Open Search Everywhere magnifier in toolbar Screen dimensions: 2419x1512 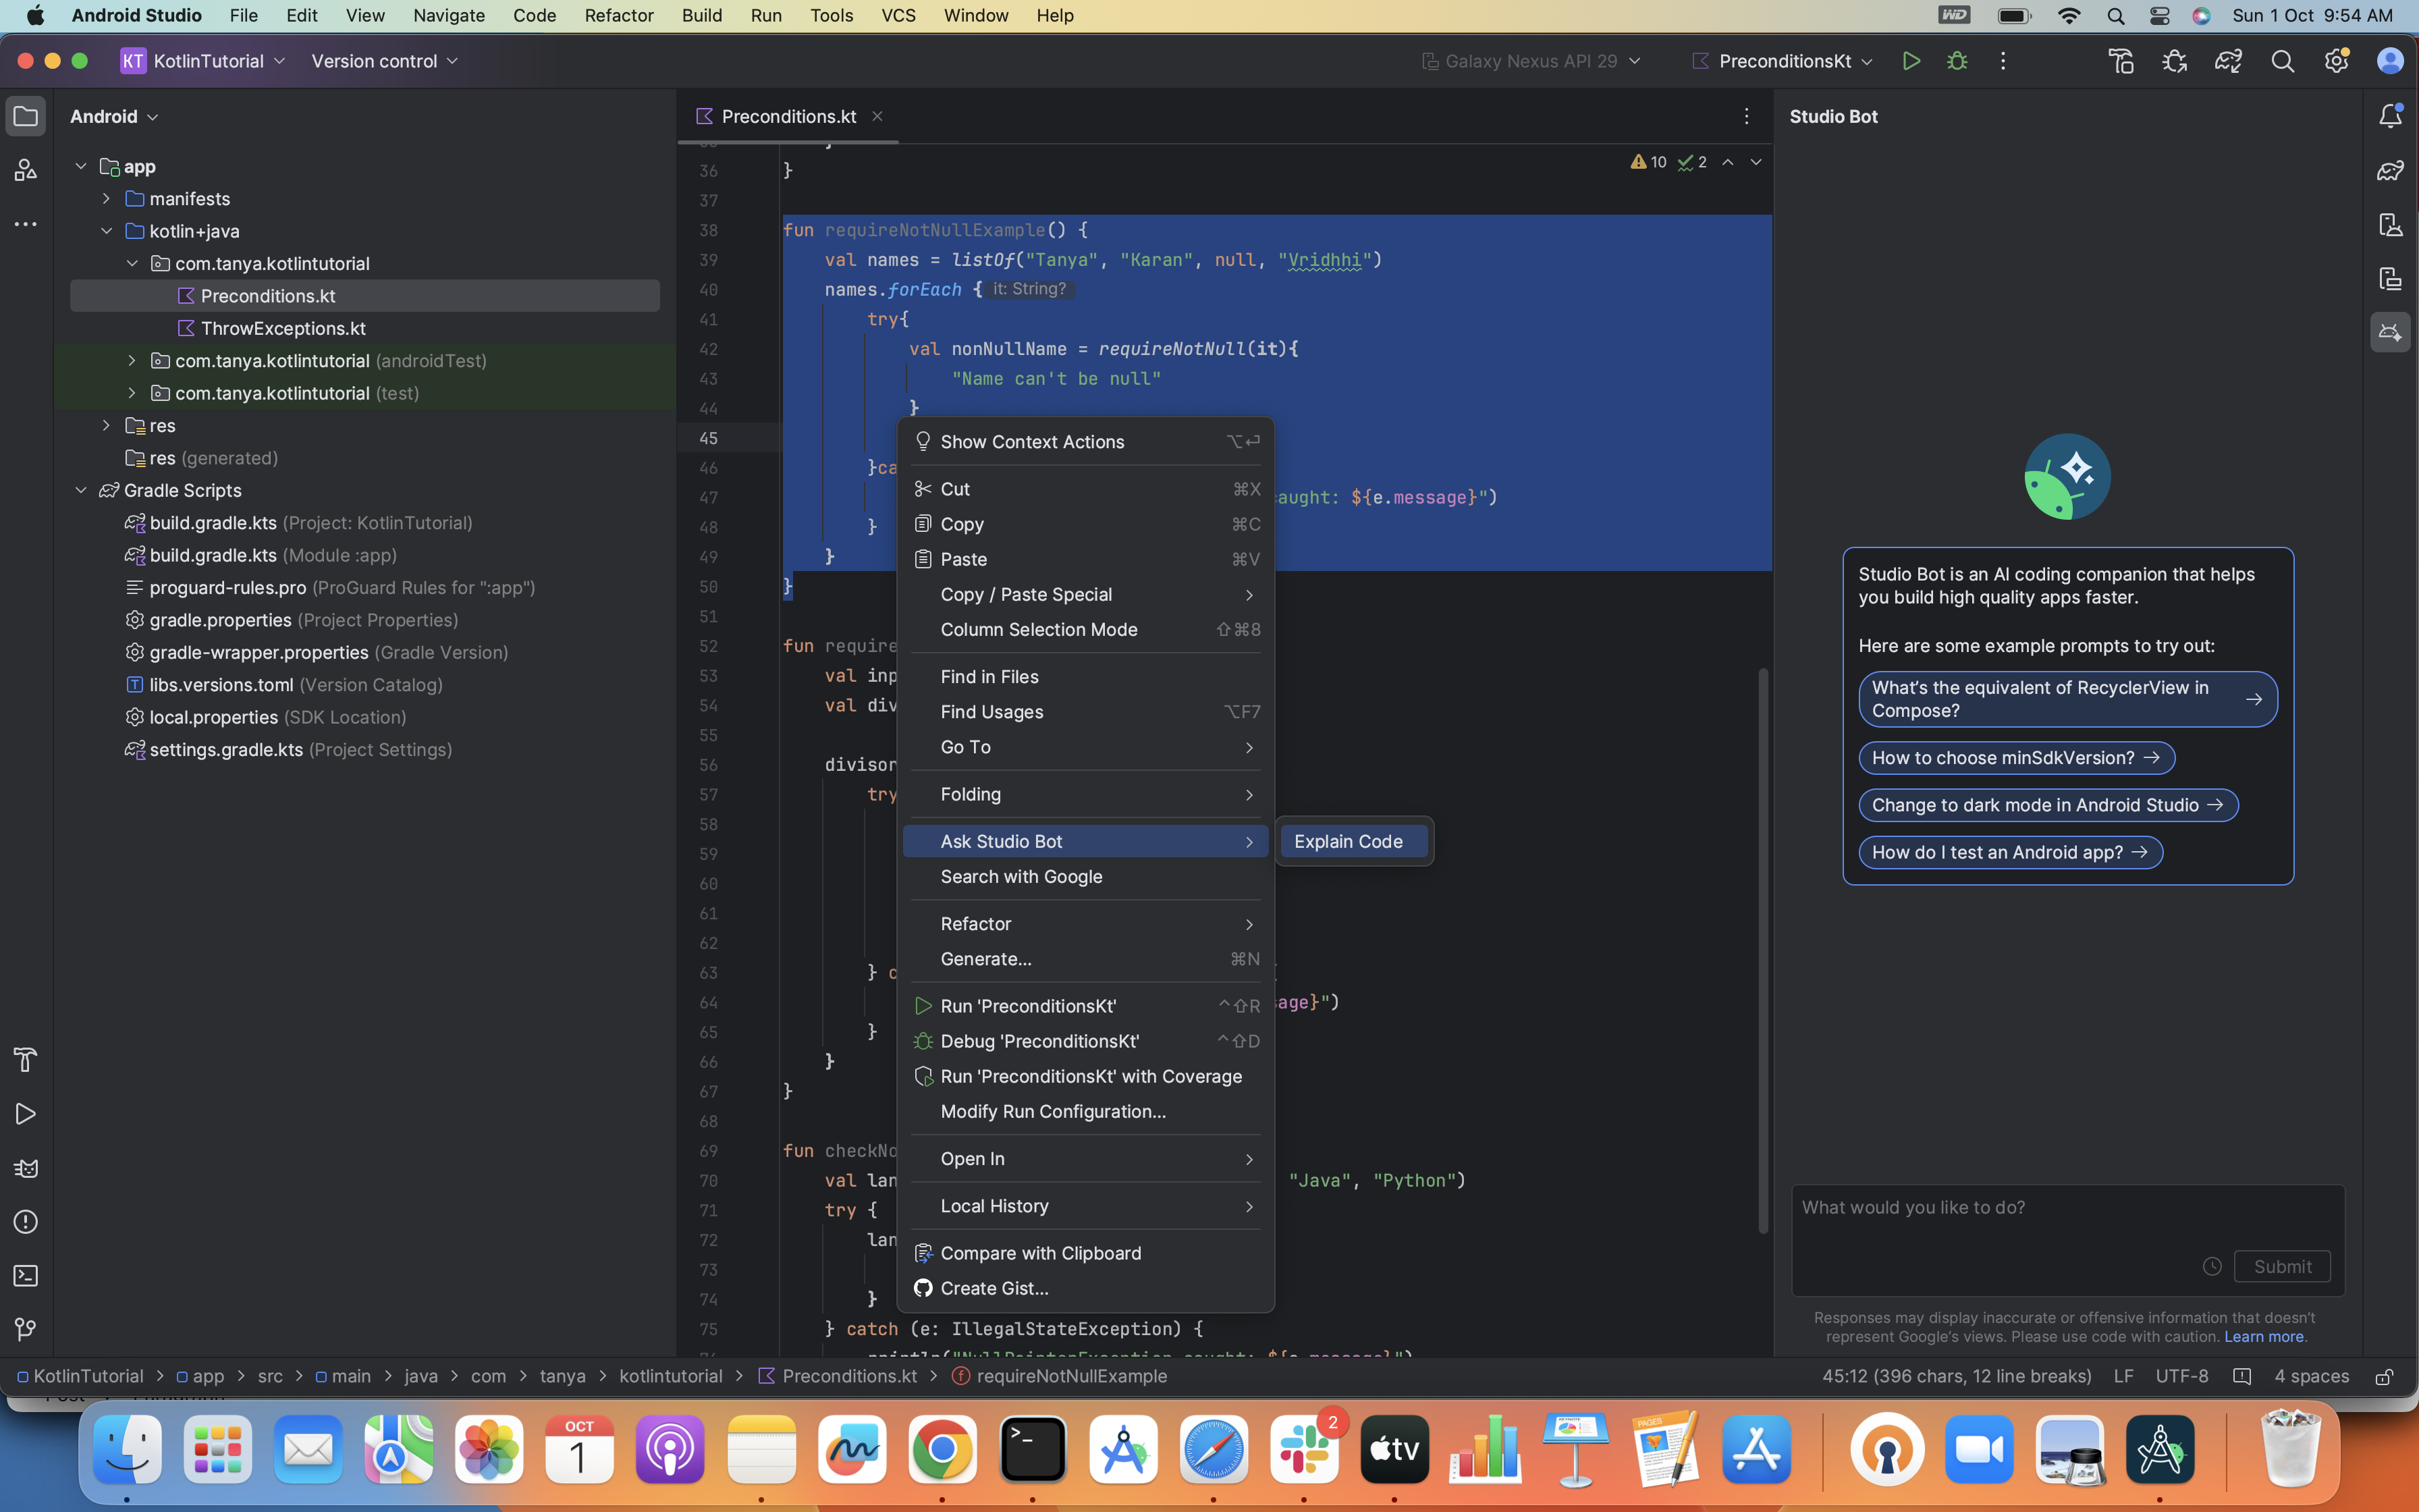point(2282,61)
